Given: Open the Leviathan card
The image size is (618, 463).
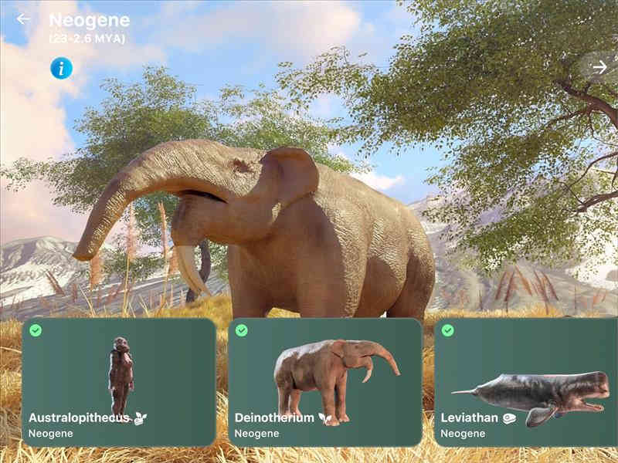Looking at the screenshot, I should (x=526, y=382).
